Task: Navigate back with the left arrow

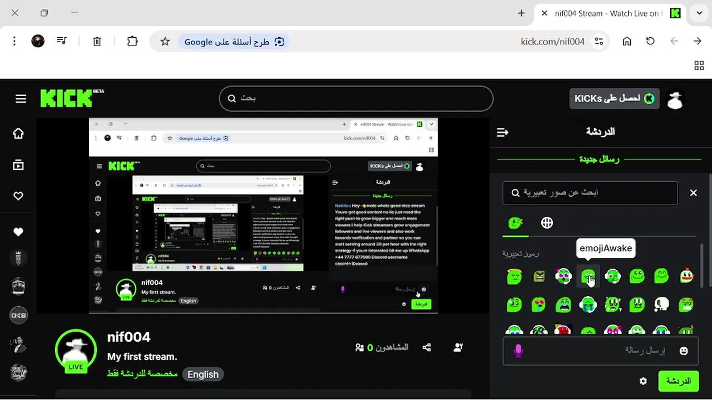Action: tap(674, 41)
